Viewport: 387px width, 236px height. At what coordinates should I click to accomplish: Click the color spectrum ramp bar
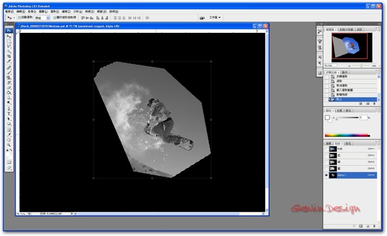click(347, 135)
